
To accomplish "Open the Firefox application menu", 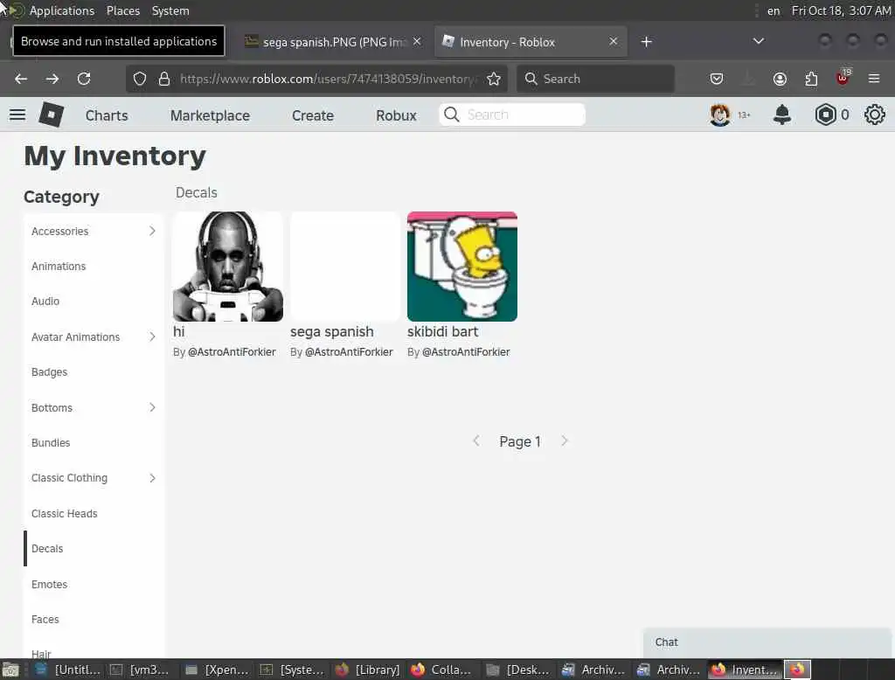I will [874, 79].
